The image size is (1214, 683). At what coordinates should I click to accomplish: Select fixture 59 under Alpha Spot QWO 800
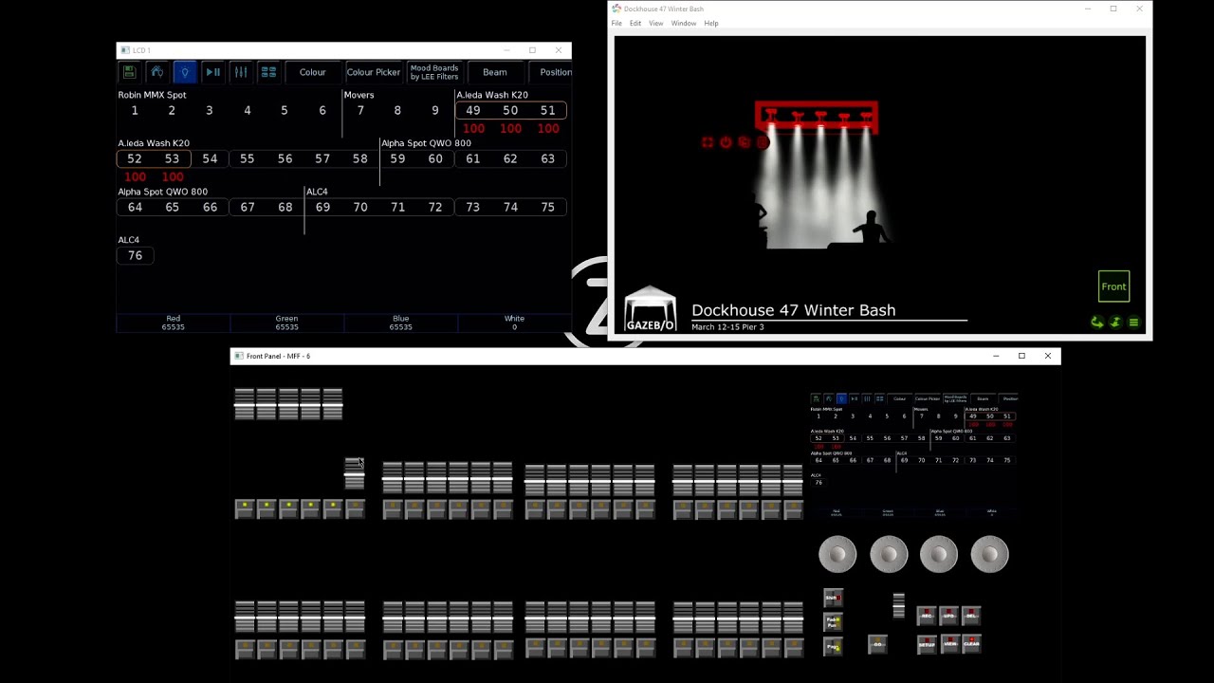pos(397,159)
